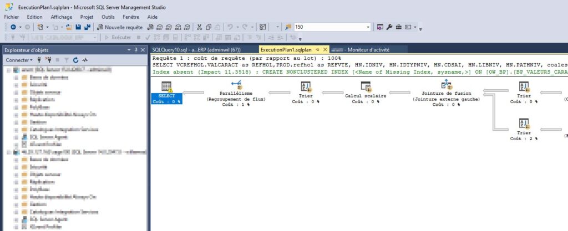
Task: Click the navigate backward arrow icon
Action: (x=13, y=27)
